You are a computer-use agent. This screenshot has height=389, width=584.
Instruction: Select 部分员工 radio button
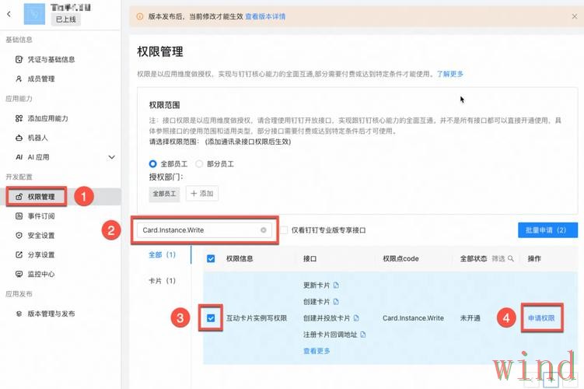199,164
